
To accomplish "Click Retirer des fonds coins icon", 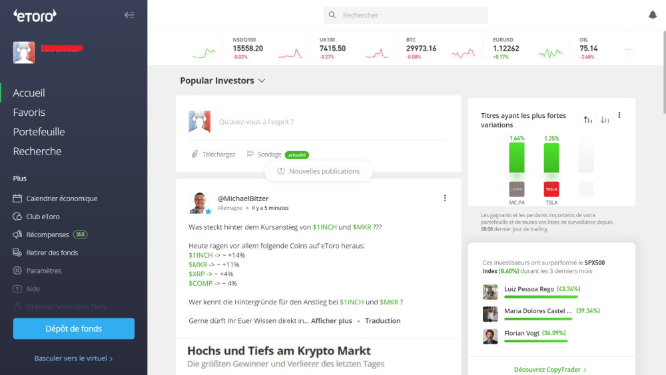I will pos(17,252).
